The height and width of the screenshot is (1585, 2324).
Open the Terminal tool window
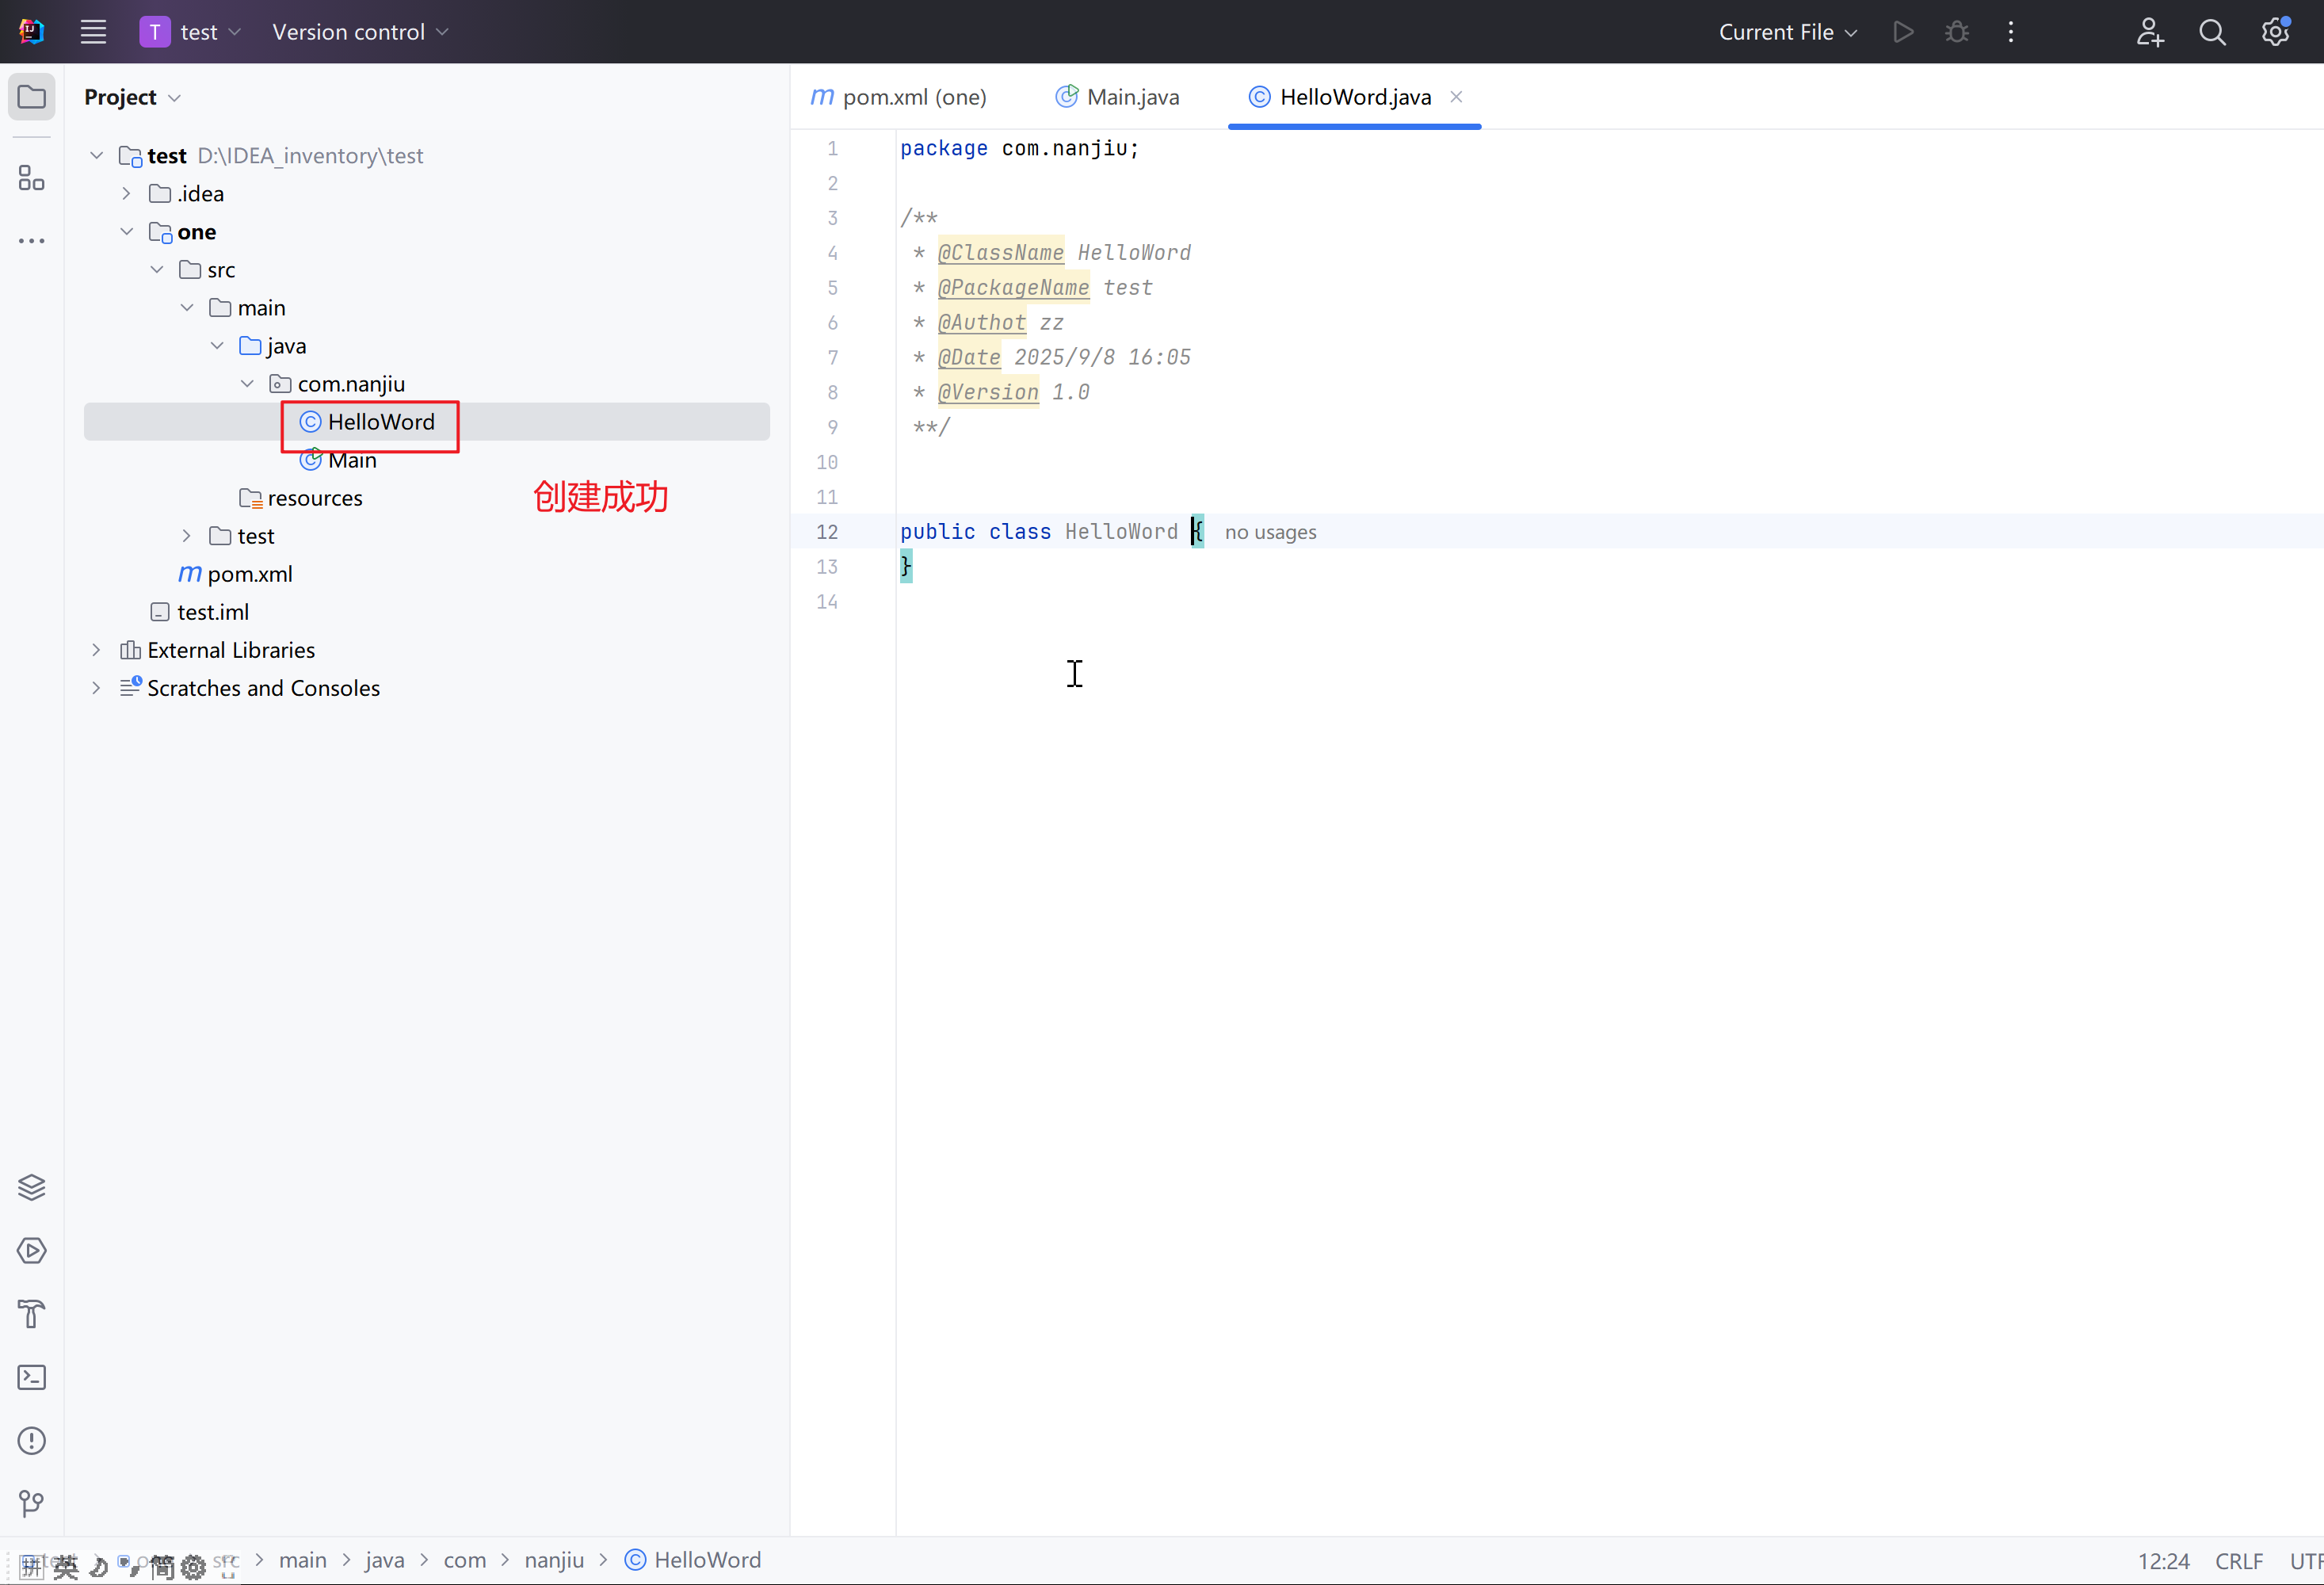(32, 1377)
